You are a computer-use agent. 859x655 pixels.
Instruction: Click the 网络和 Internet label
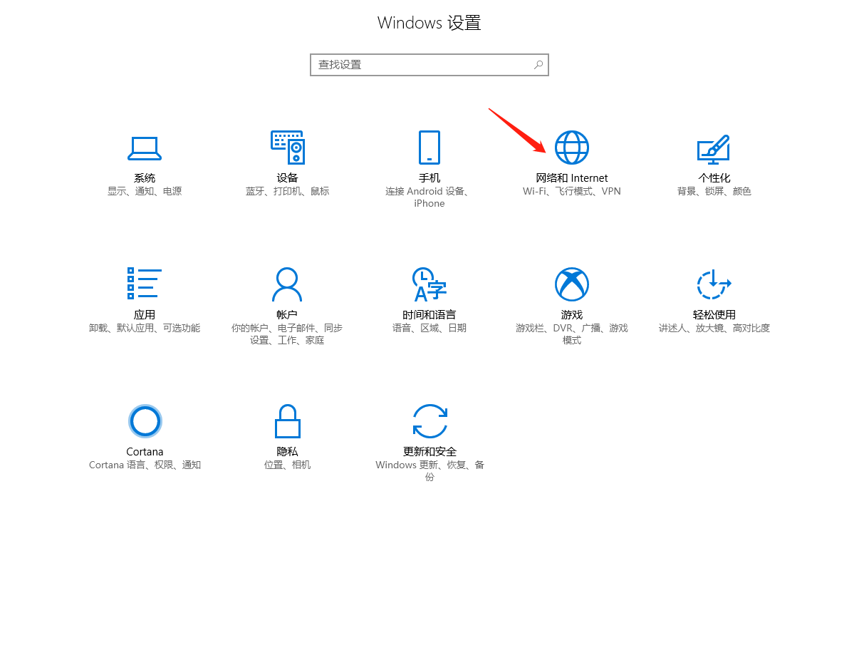click(572, 178)
